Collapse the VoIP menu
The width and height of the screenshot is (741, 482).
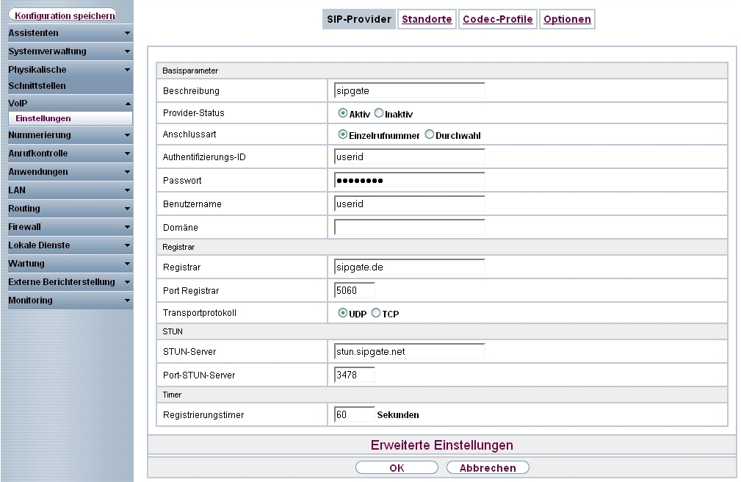pos(71,103)
